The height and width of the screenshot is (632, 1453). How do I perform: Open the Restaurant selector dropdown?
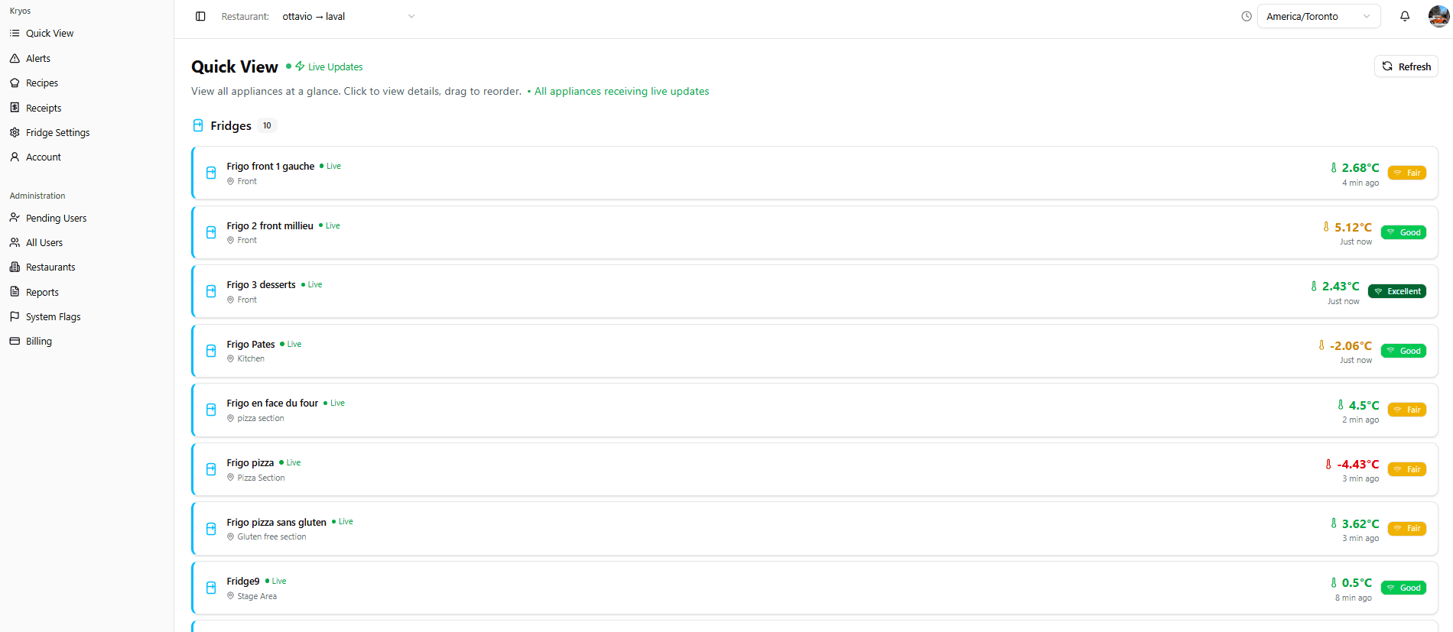coord(348,17)
